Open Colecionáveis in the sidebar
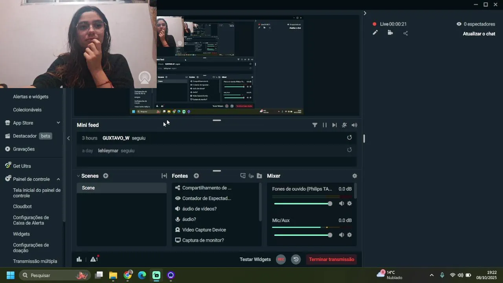The height and width of the screenshot is (283, 503). (27, 110)
